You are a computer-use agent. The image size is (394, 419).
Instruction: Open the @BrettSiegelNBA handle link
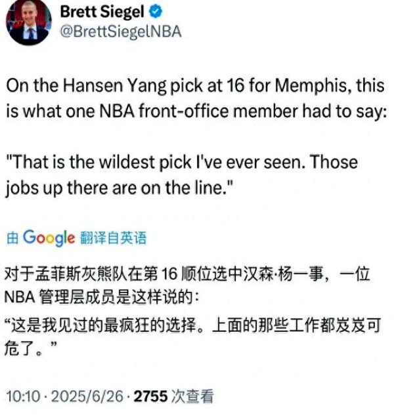[121, 31]
